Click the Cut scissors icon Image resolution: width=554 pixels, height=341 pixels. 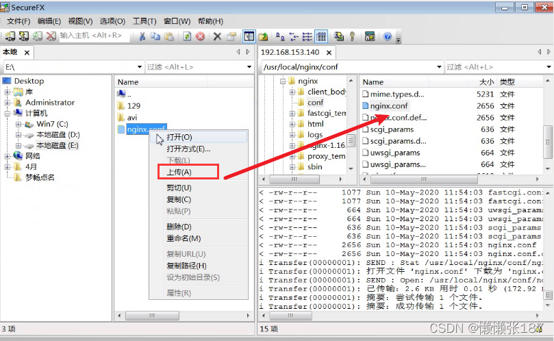pos(142,36)
